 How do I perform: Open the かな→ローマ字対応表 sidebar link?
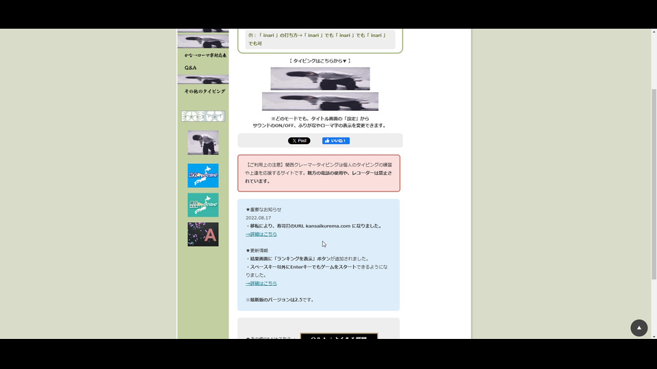tap(205, 55)
